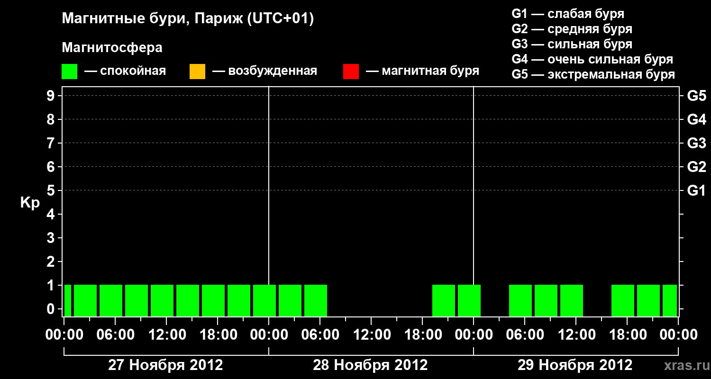Click the final 00:00 label ending 29 November
Image resolution: width=711 pixels, height=379 pixels.
tap(678, 335)
